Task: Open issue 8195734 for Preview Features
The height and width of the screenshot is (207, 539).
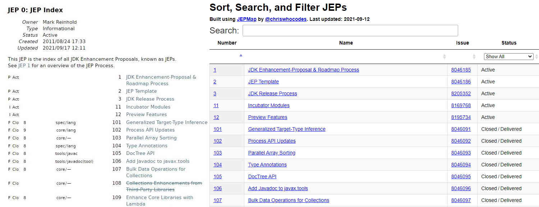Action: point(461,117)
